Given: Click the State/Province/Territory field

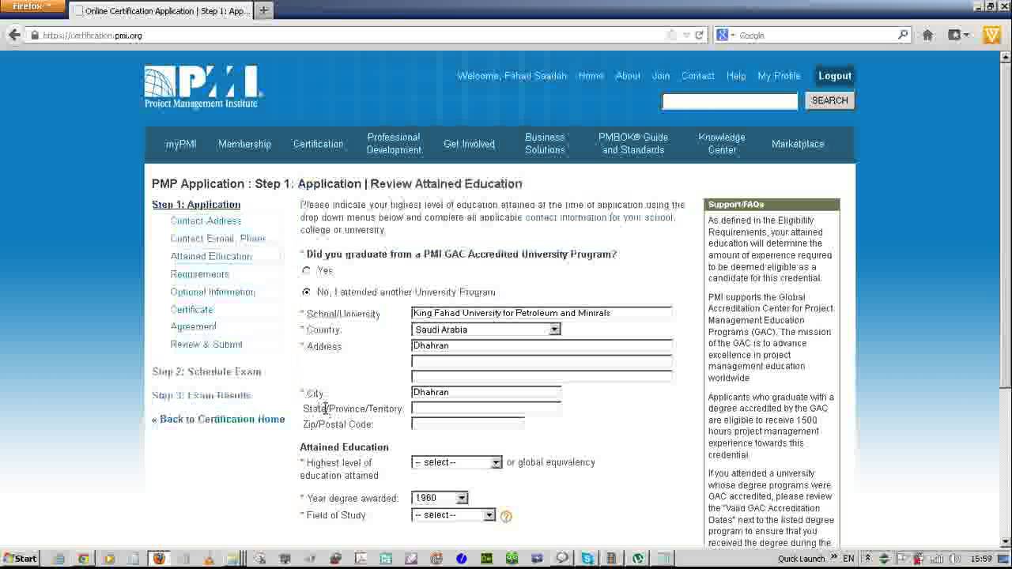Looking at the screenshot, I should (x=486, y=409).
